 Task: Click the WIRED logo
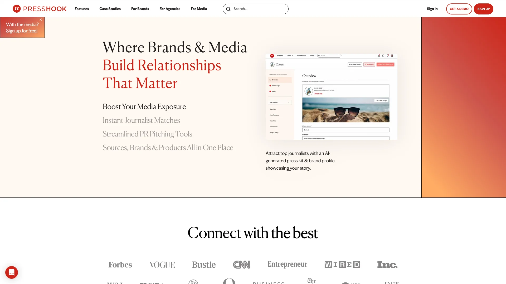pyautogui.click(x=342, y=265)
